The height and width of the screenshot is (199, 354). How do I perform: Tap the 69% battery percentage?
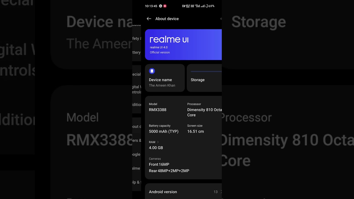(212, 6)
